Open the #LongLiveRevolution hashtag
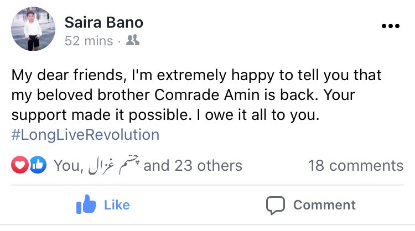This screenshot has width=415, height=231. [x=85, y=134]
